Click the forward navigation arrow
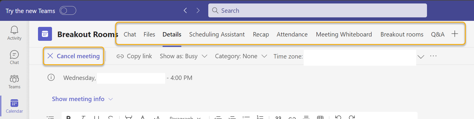This screenshot has height=119, width=474. click(x=198, y=11)
